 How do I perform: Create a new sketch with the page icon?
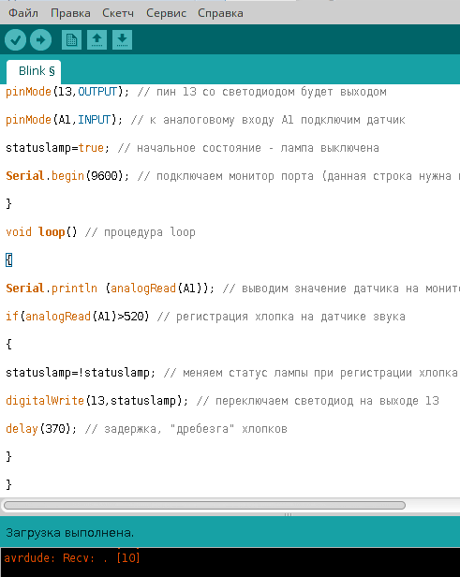(71, 39)
